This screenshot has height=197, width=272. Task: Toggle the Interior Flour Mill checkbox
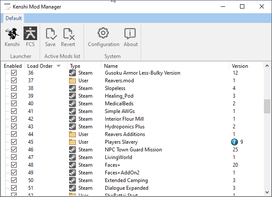[x=14, y=119]
